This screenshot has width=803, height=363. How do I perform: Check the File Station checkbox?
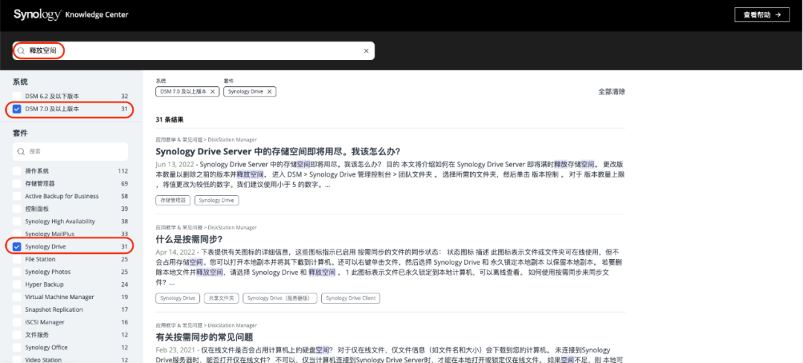pyautogui.click(x=17, y=259)
